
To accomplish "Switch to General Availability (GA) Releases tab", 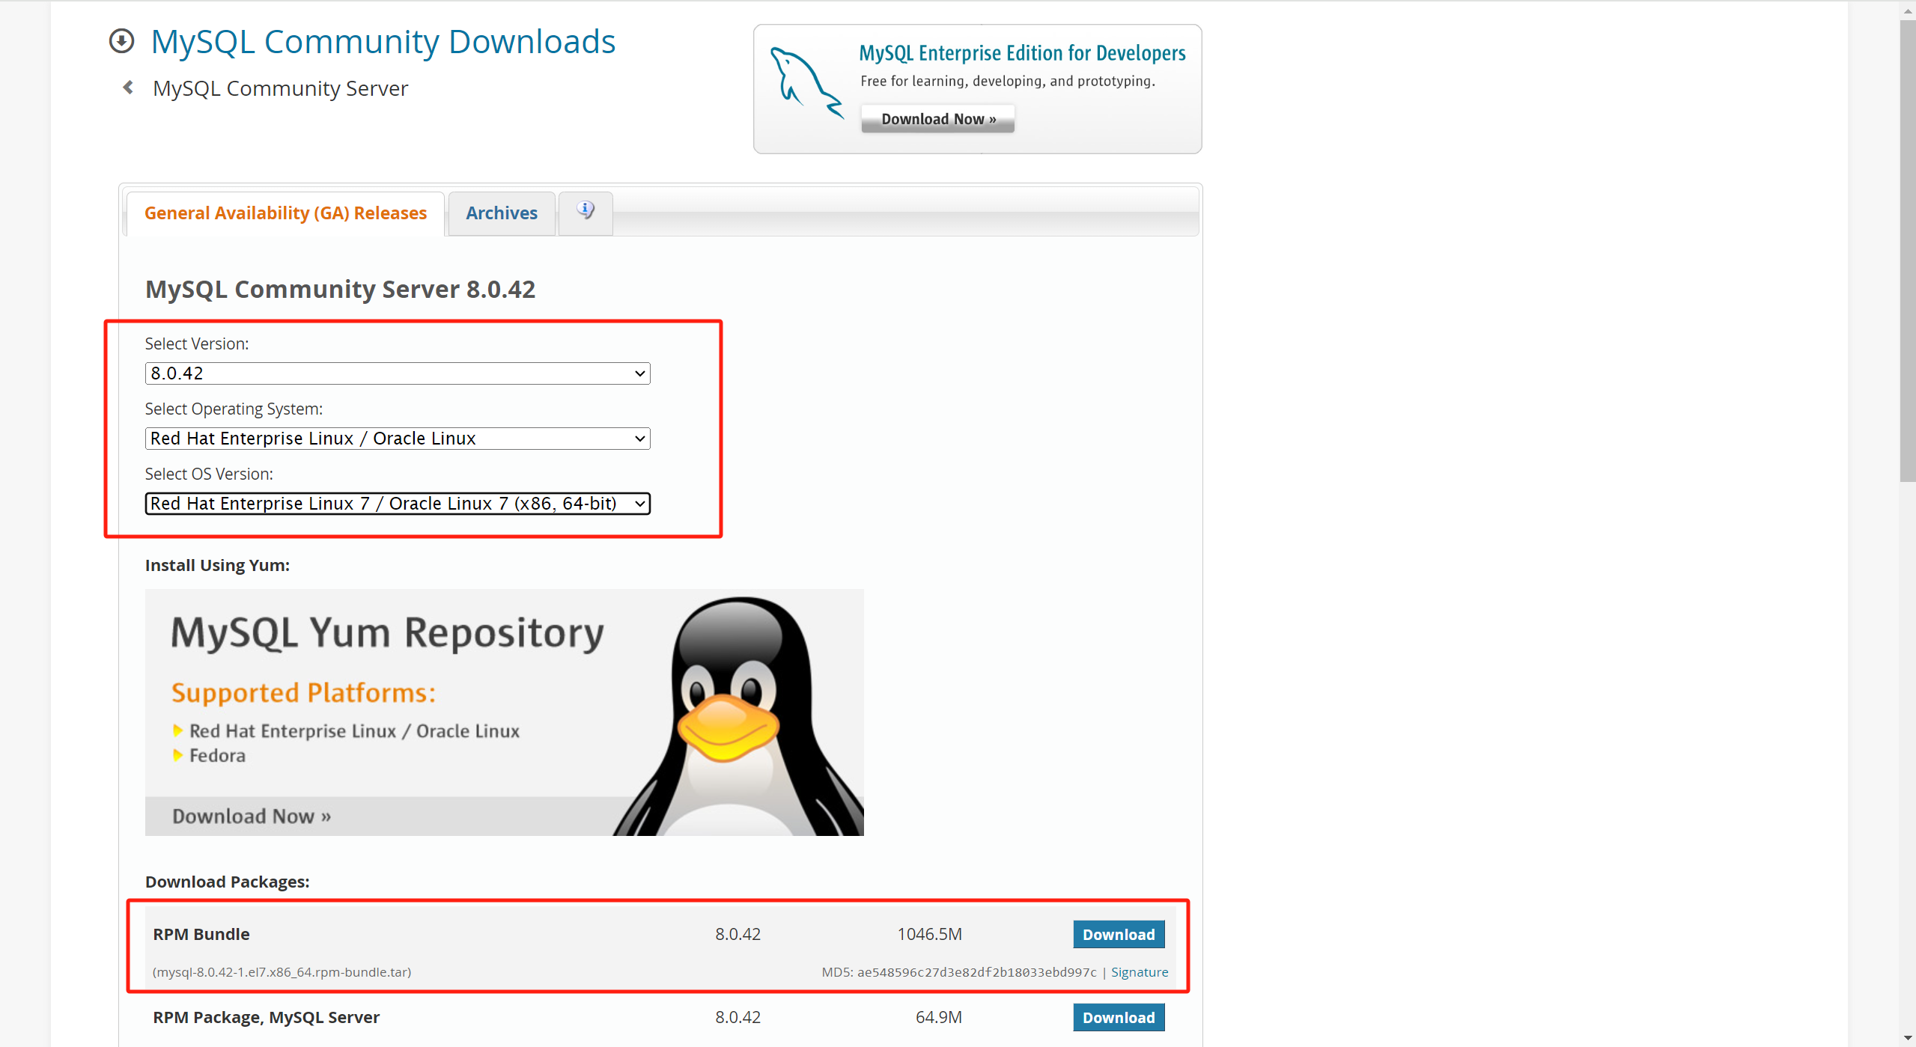I will pos(285,213).
